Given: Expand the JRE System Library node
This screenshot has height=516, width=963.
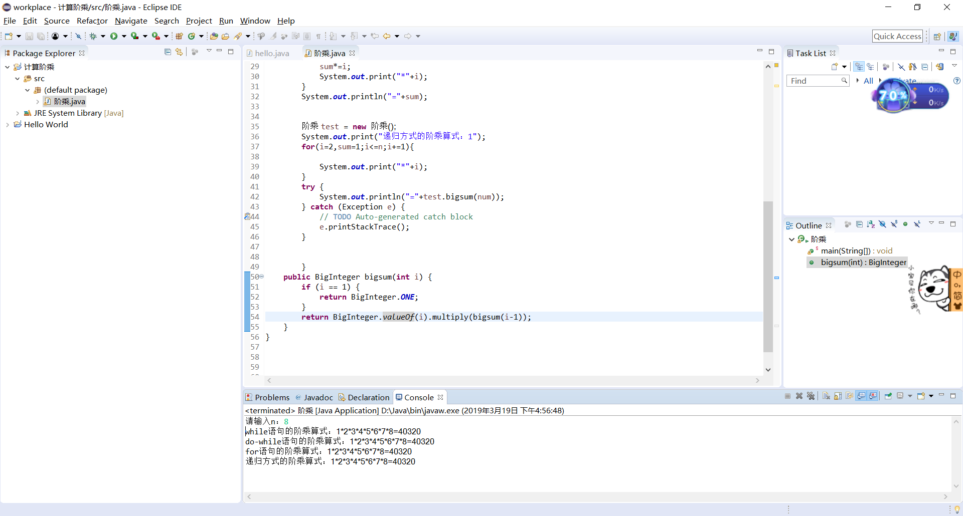Looking at the screenshot, I should 18,113.
